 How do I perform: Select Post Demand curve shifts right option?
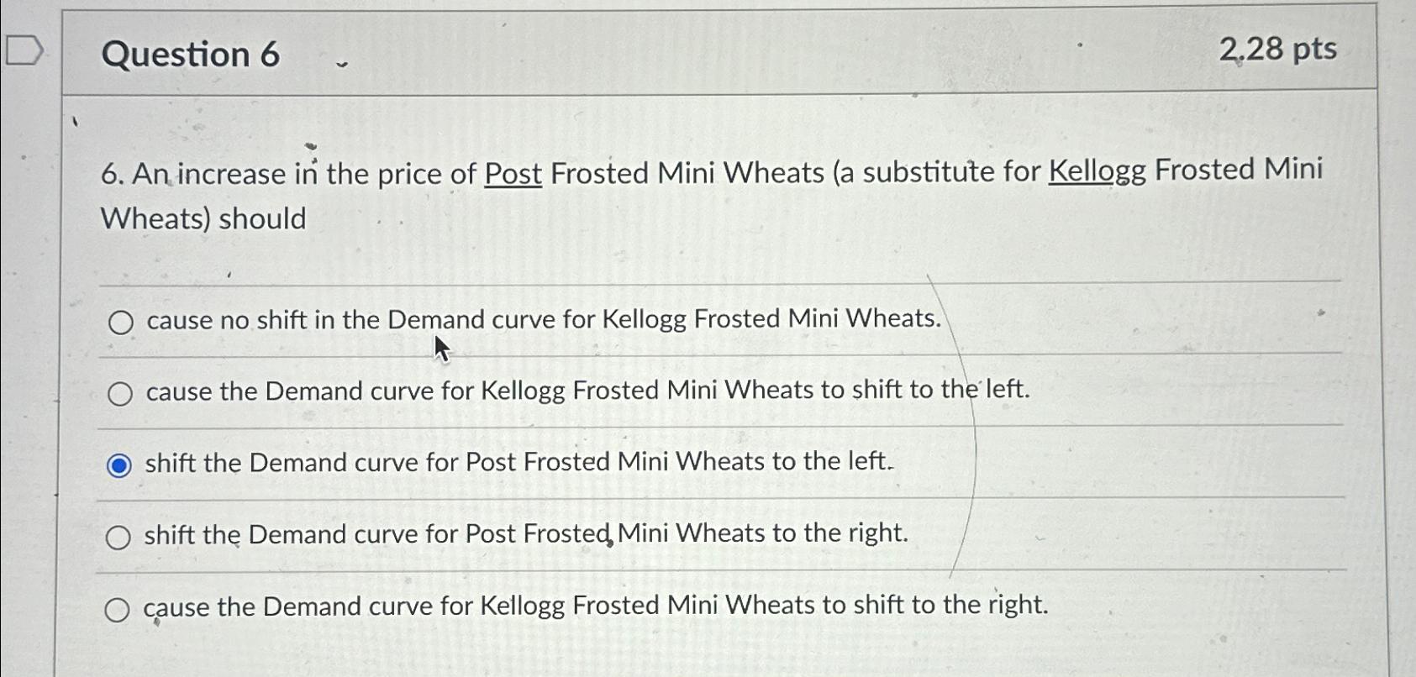(120, 535)
